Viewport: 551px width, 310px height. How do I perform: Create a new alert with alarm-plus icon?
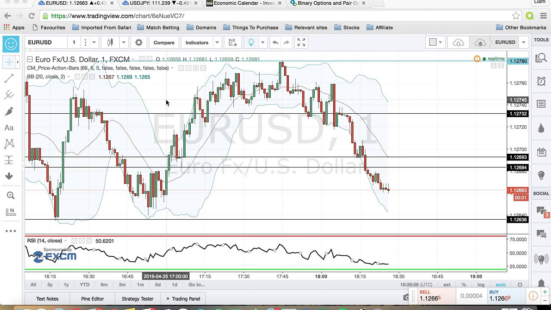click(232, 43)
